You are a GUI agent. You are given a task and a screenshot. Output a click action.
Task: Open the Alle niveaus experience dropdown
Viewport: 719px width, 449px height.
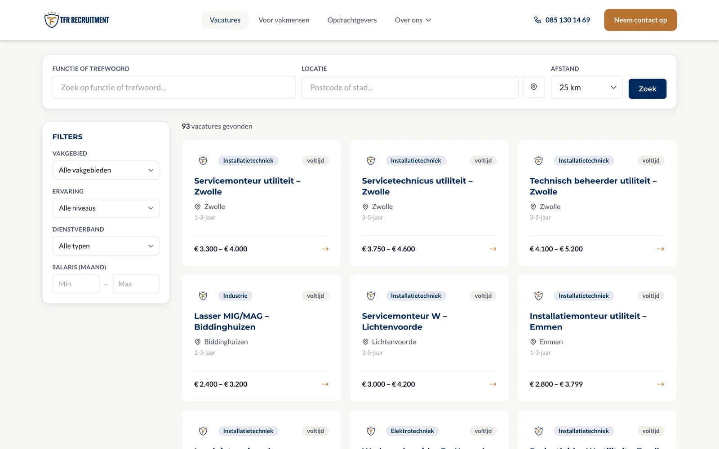(106, 208)
